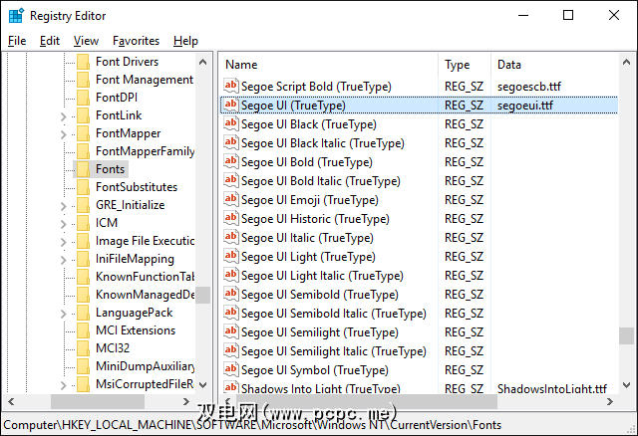Click the tree pane scroll right arrow
The image size is (638, 436).
click(186, 401)
